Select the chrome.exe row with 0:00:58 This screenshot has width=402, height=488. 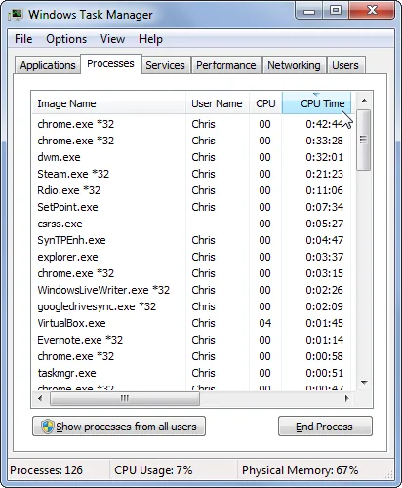(192, 356)
